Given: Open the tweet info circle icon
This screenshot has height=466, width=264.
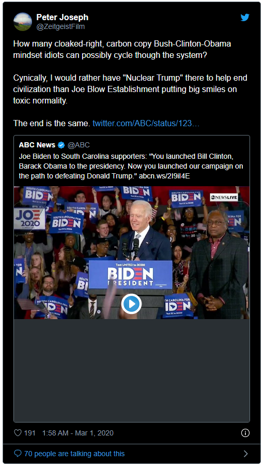Looking at the screenshot, I should (245, 433).
